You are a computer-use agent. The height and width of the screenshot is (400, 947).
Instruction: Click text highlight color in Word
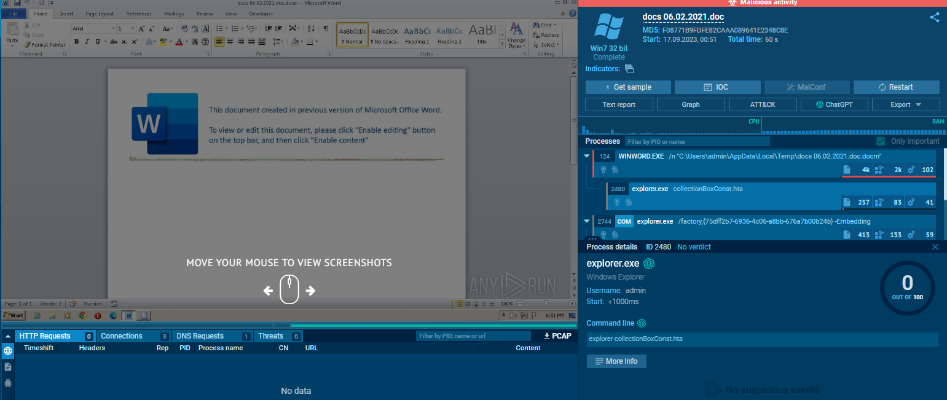point(163,41)
